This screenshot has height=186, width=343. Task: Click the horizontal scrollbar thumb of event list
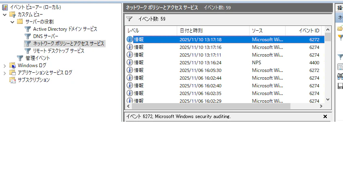tap(211, 106)
